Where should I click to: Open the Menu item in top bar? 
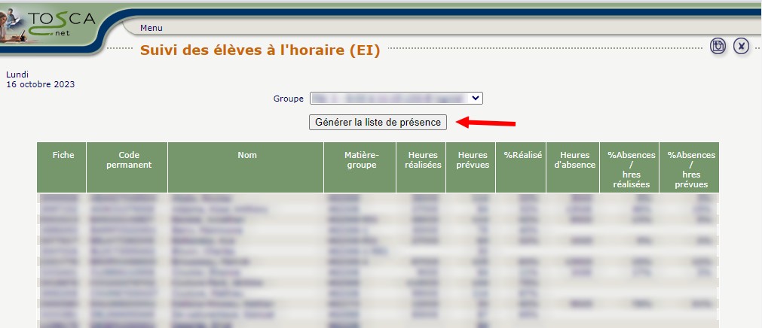[151, 28]
